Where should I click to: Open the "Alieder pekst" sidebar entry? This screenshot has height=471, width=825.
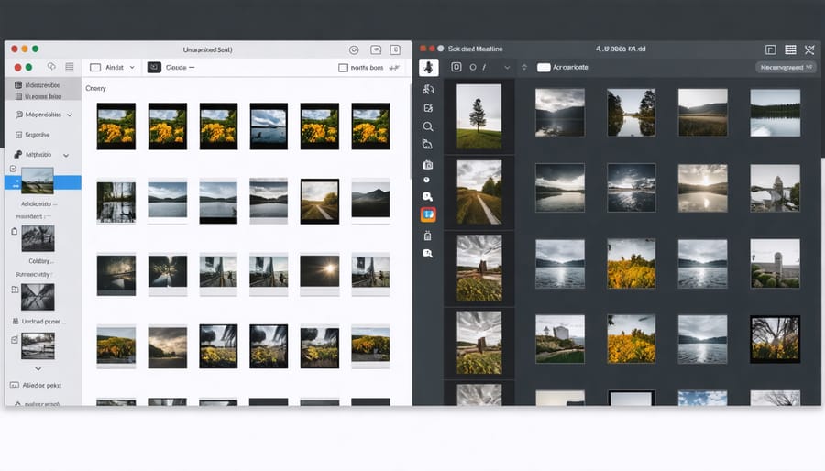(40, 386)
